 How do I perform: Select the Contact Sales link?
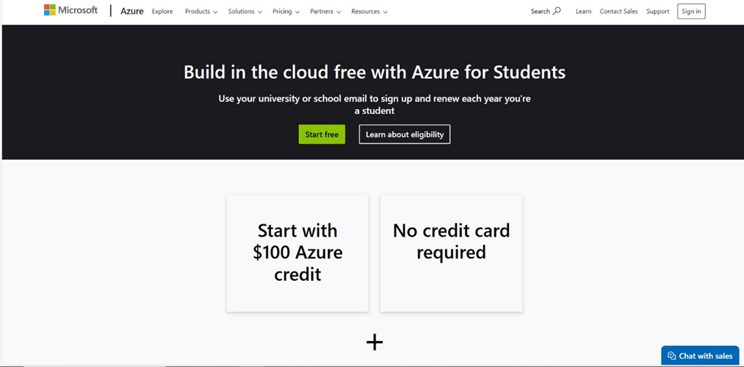619,11
